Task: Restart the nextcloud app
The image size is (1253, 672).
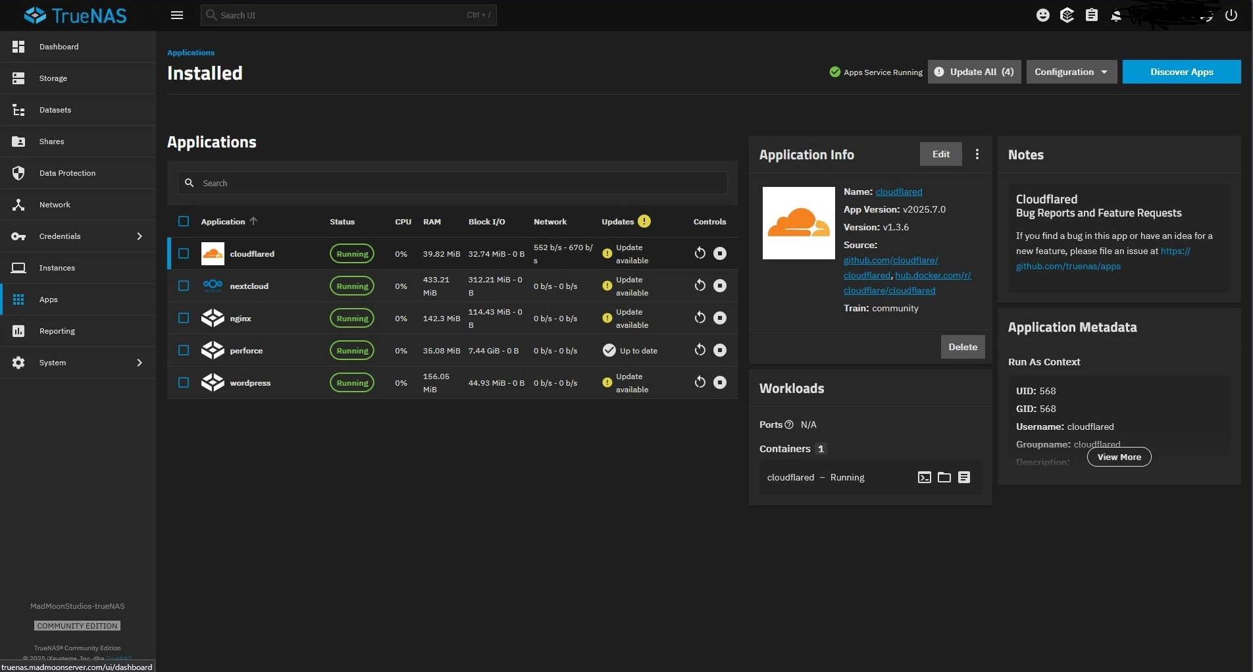Action: (700, 286)
